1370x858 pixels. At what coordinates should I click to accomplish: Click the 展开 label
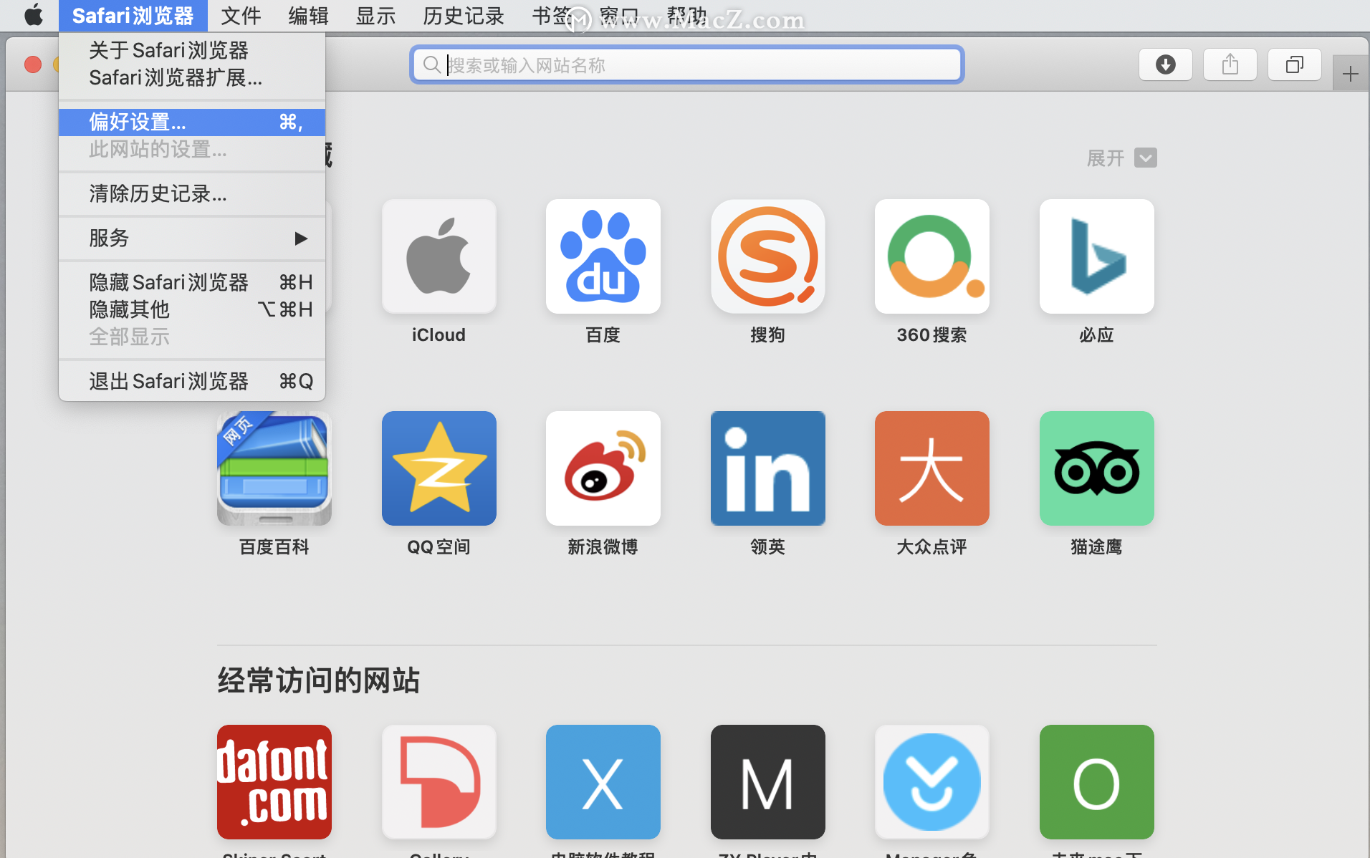[x=1105, y=158]
